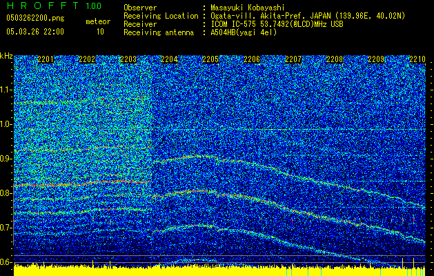Click the 2206 time marker

point(252,59)
